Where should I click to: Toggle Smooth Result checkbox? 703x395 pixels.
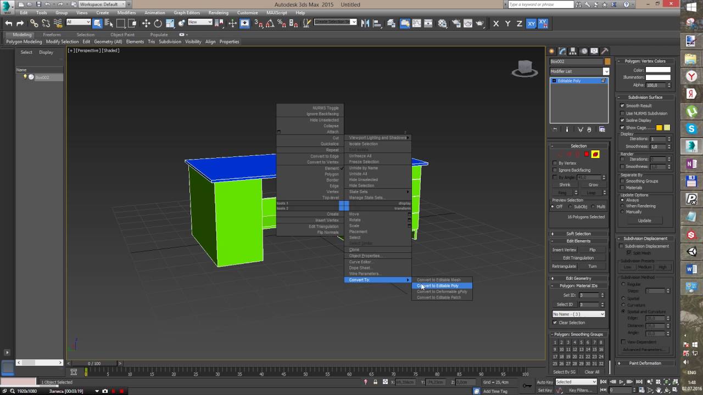622,106
